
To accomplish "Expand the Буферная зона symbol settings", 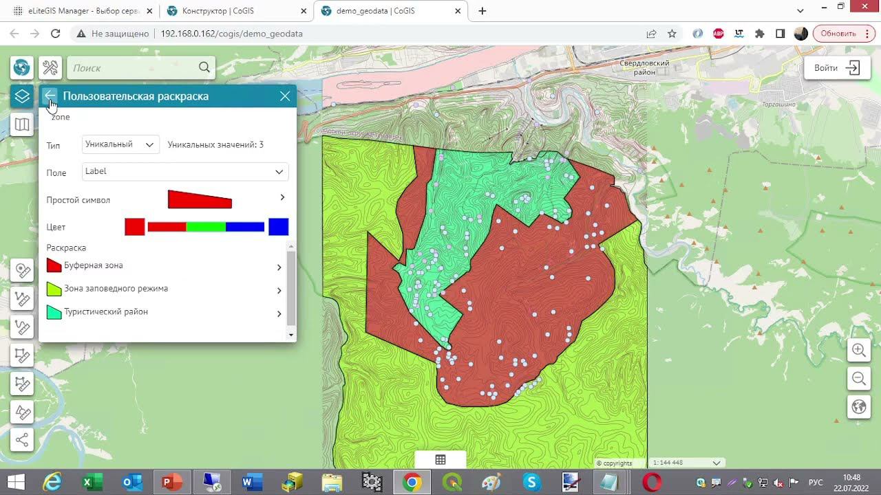I will click(279, 267).
